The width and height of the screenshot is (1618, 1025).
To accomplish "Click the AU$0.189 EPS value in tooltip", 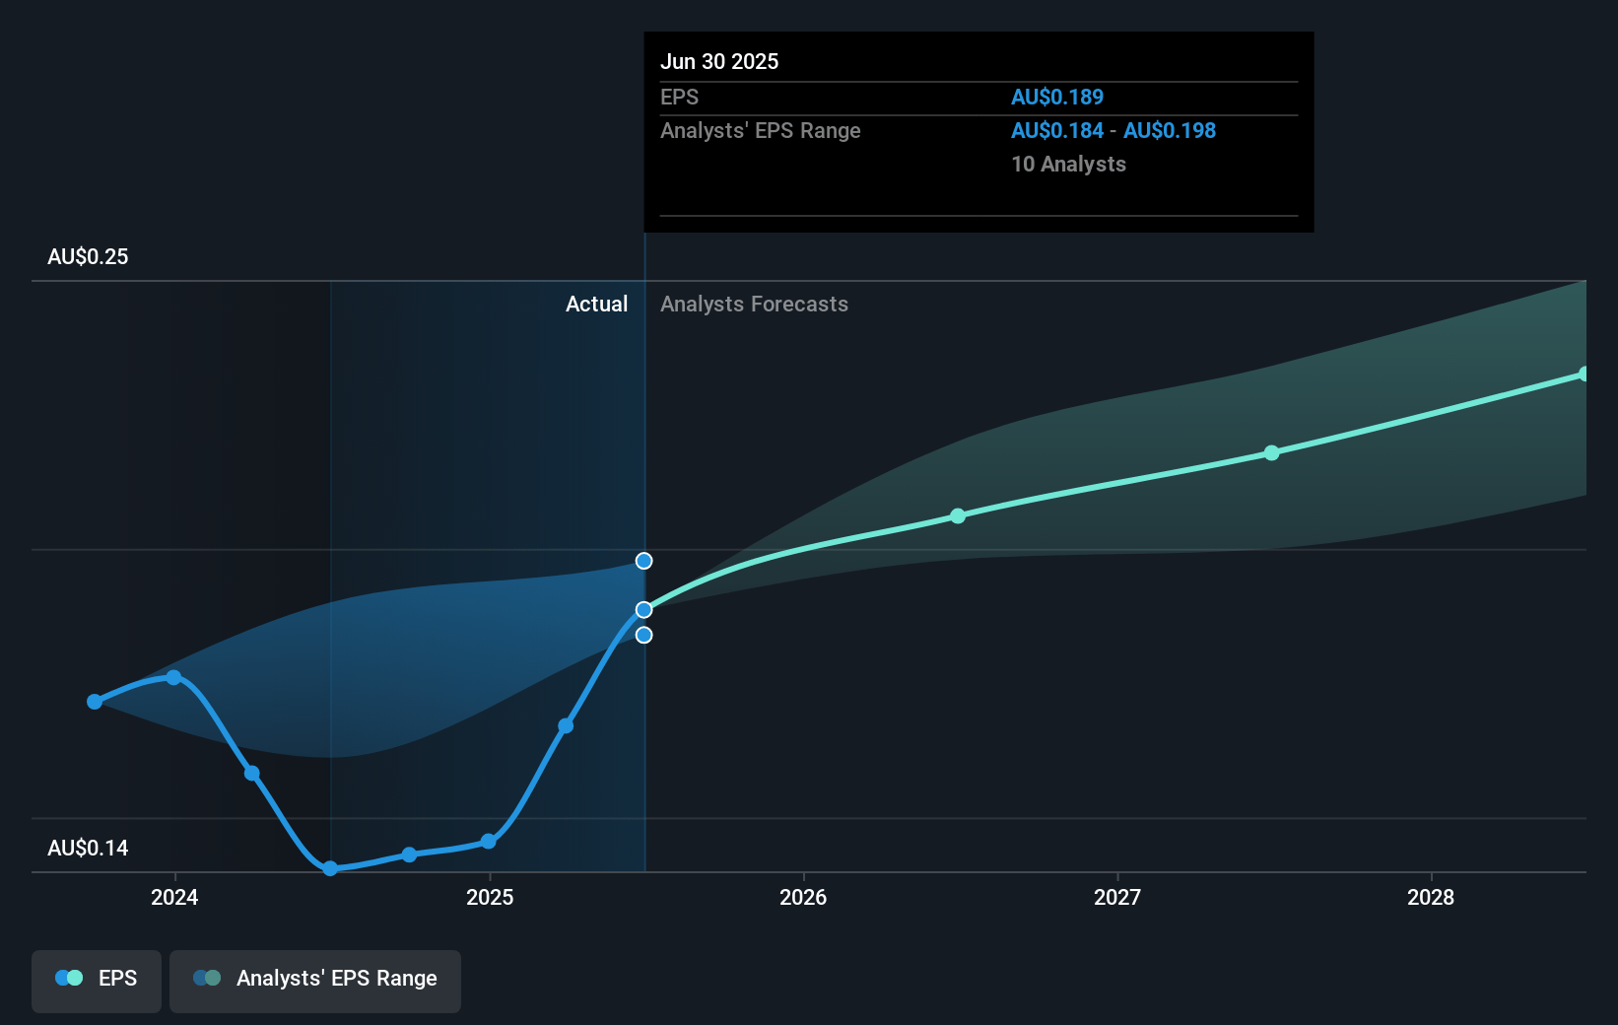I will (x=1056, y=98).
